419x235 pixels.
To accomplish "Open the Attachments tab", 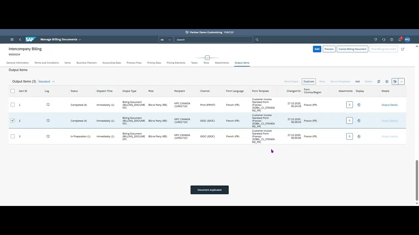I will click(222, 63).
